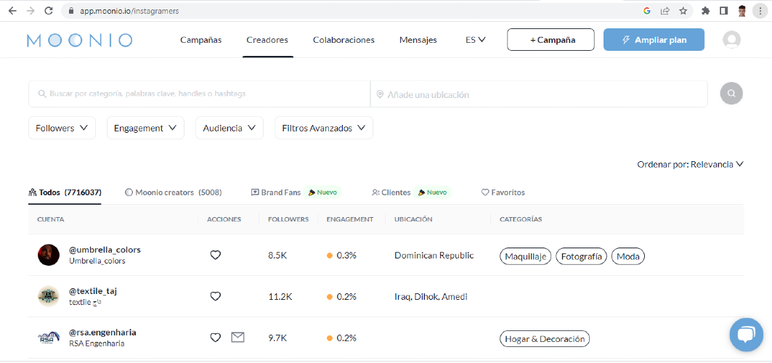The width and height of the screenshot is (772, 363).
Task: Send a message to @rsa.engenharia via envelope
Action: coord(237,338)
